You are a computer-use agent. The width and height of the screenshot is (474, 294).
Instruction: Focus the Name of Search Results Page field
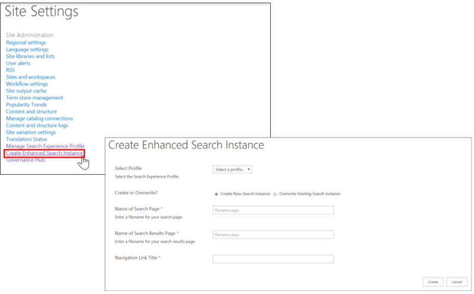pos(273,235)
